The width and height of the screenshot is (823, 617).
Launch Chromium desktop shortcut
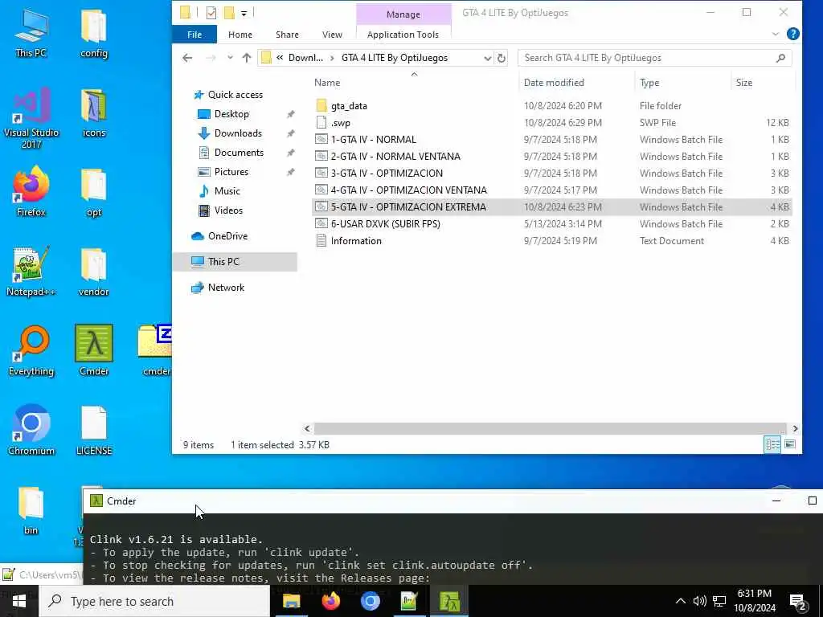coord(31,431)
